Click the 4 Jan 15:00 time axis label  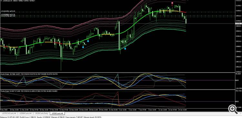click(123, 110)
